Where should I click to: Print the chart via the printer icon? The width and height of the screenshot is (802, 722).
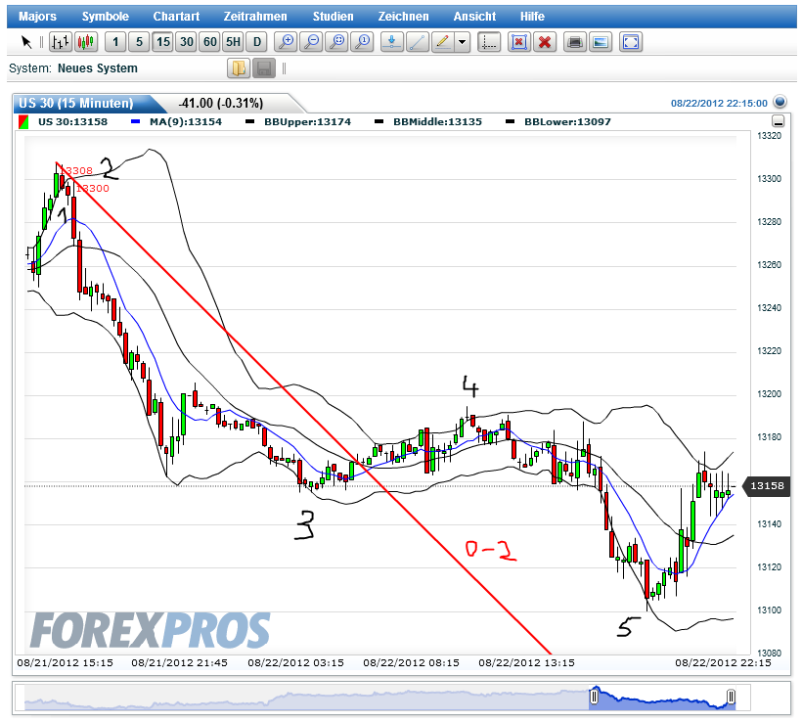coord(574,42)
